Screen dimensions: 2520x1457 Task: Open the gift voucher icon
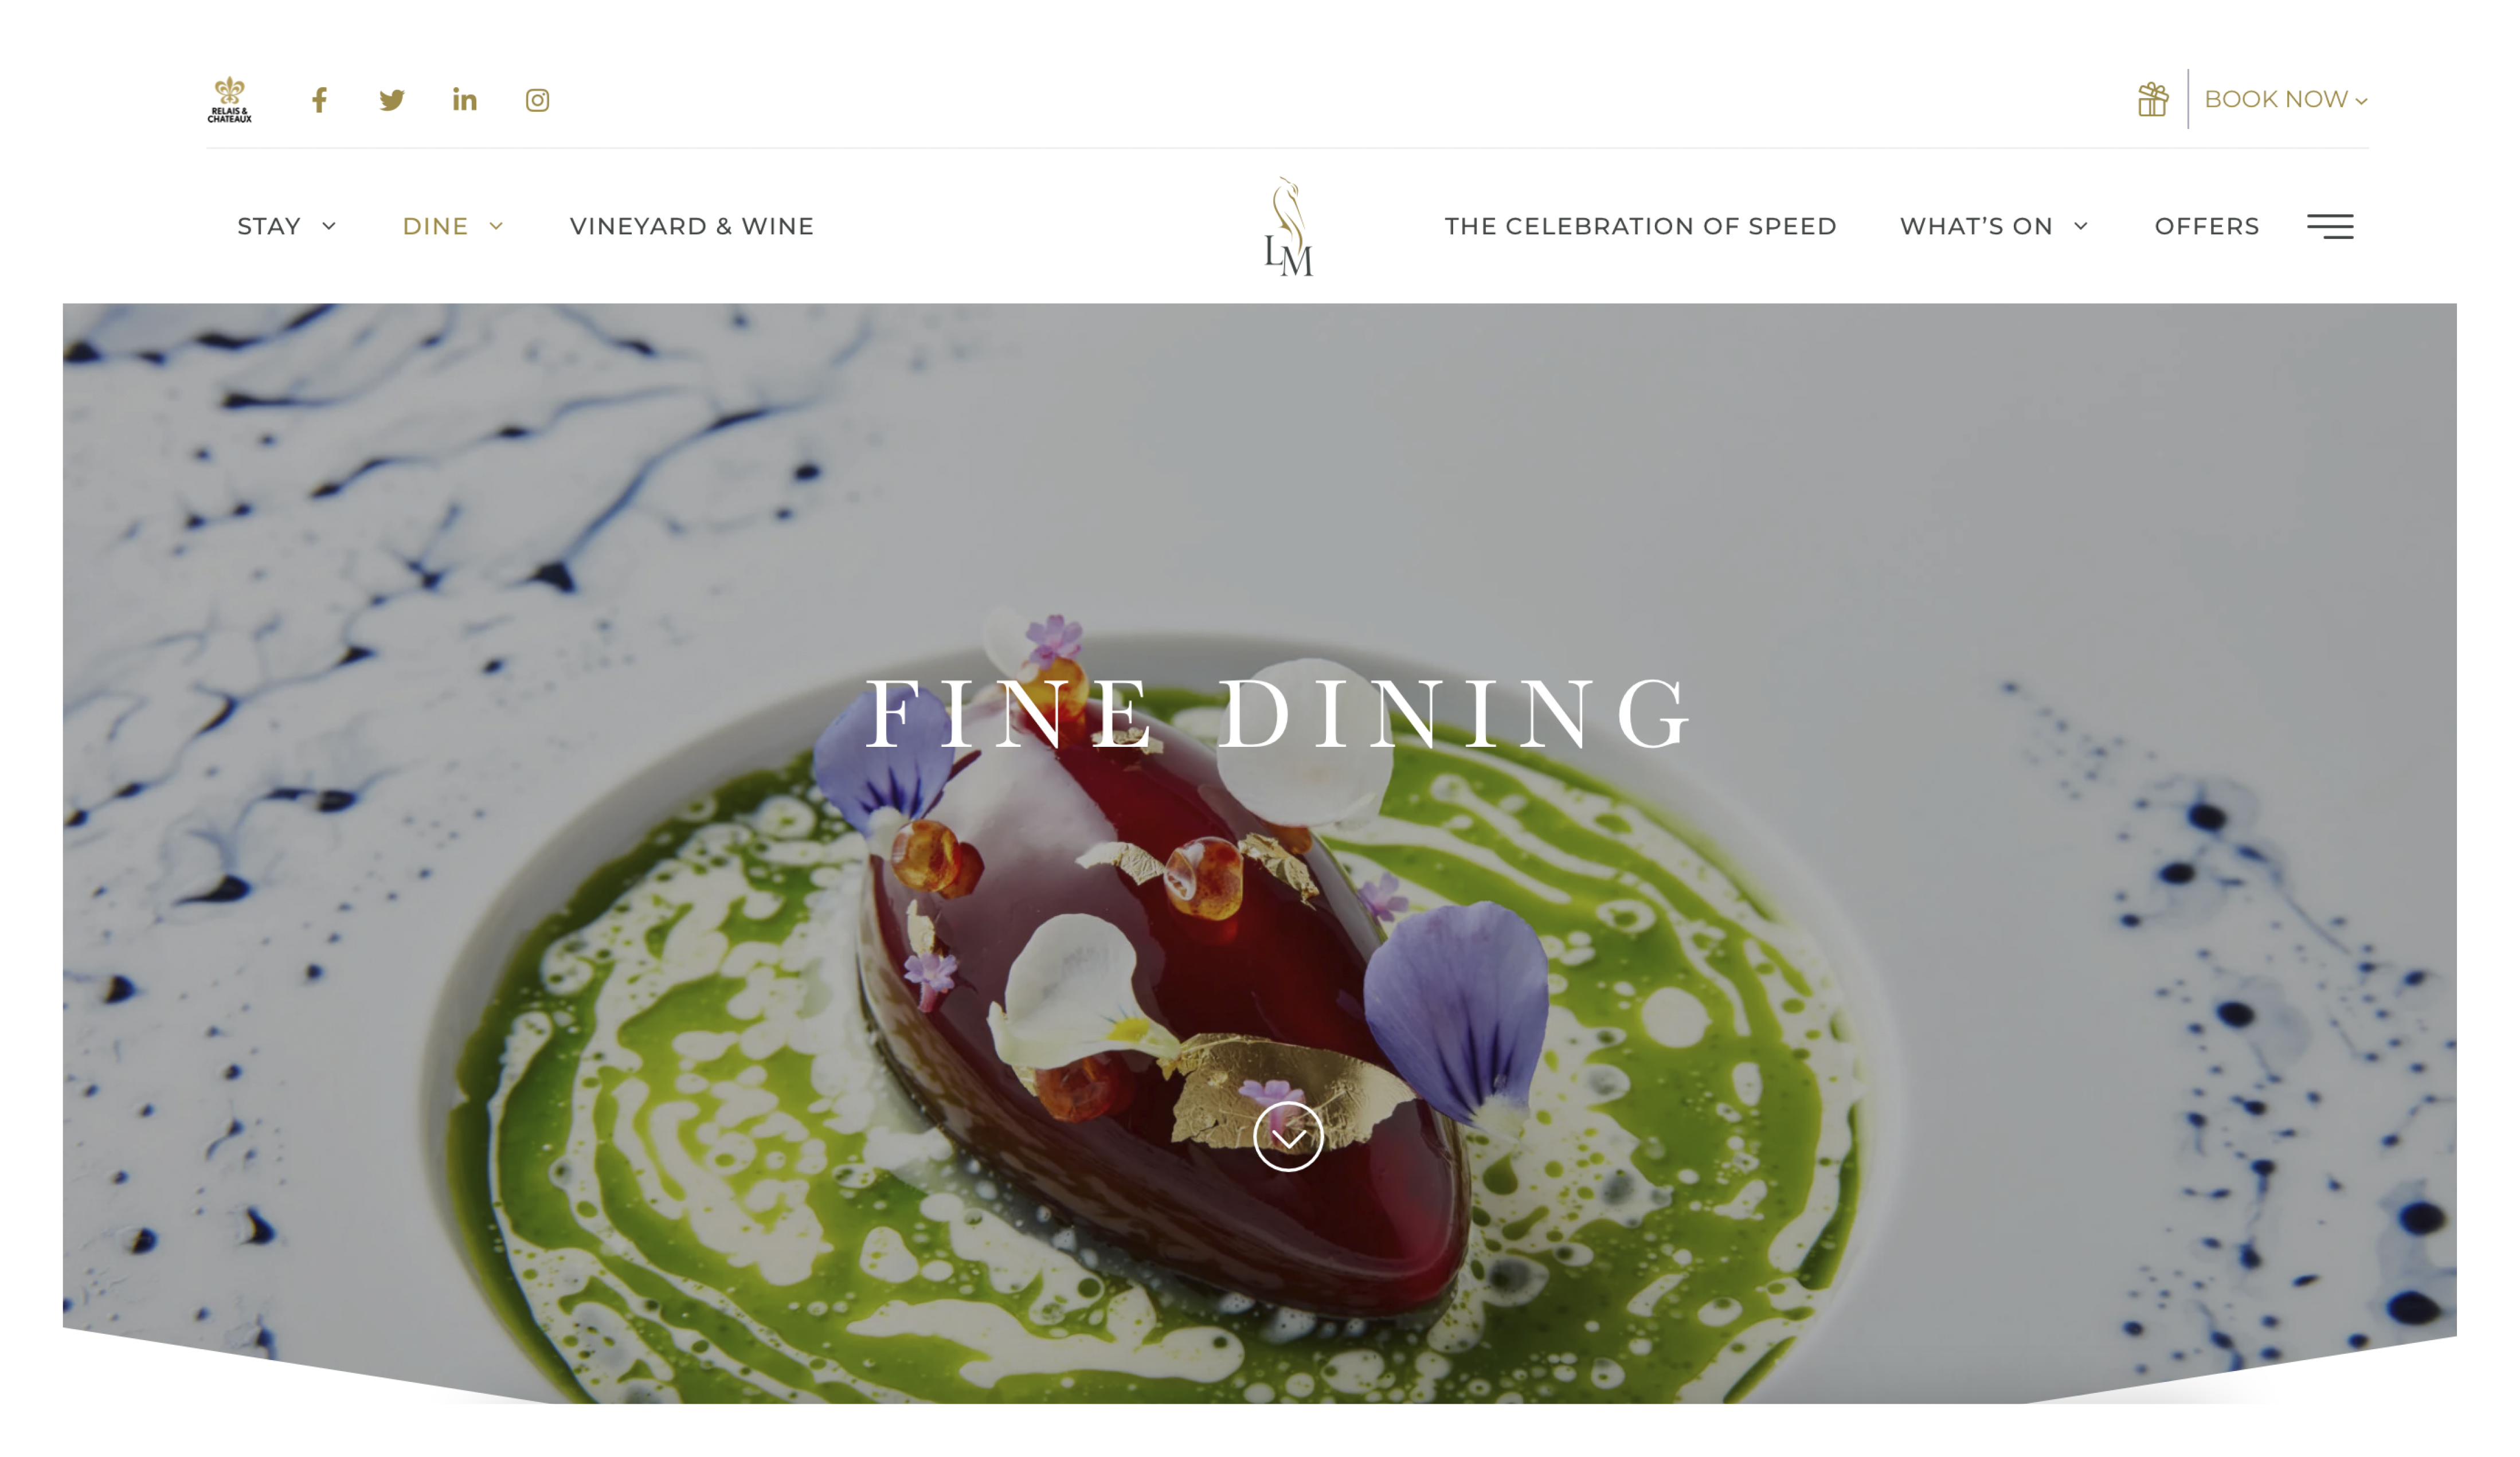coord(2153,99)
